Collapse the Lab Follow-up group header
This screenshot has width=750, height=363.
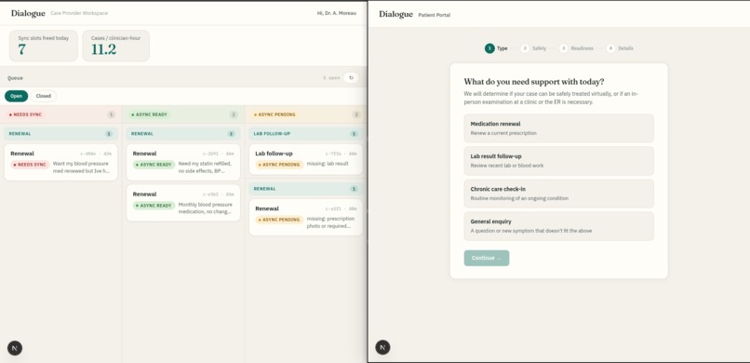tap(305, 134)
